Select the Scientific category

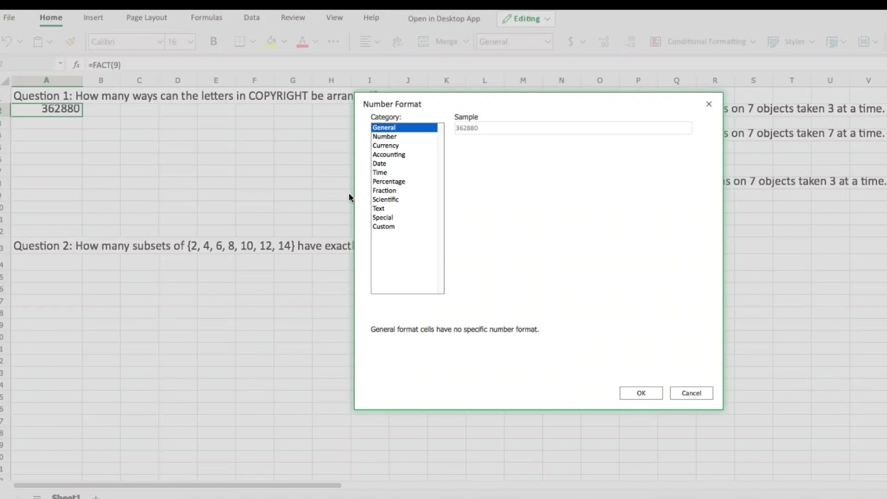404,200
